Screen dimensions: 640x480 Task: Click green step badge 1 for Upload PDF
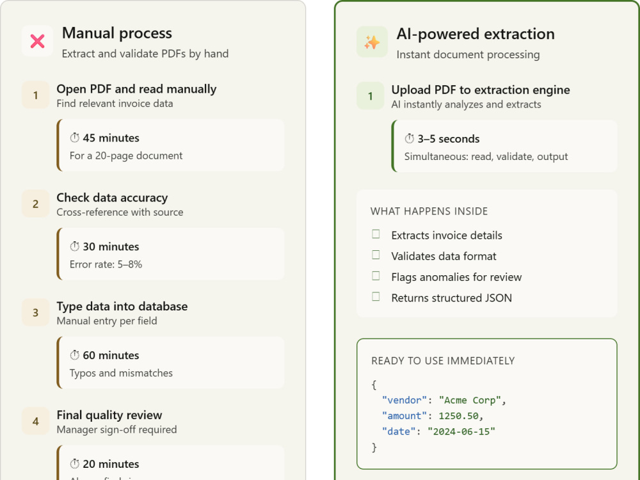(x=370, y=96)
